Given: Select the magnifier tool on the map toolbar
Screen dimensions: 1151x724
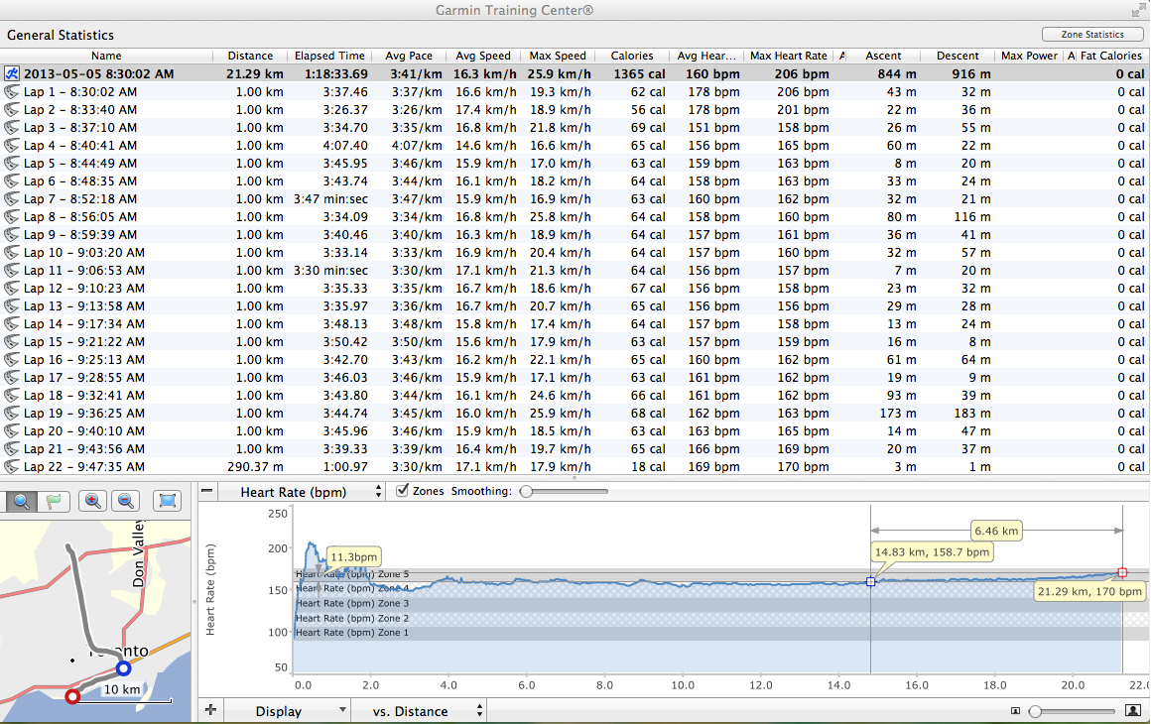Looking at the screenshot, I should point(21,501).
